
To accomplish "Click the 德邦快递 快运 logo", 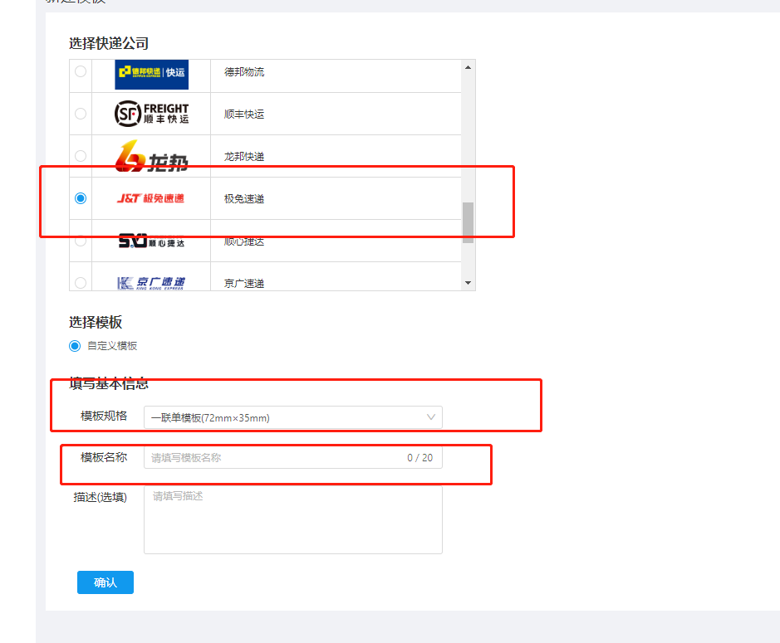I will click(152, 75).
